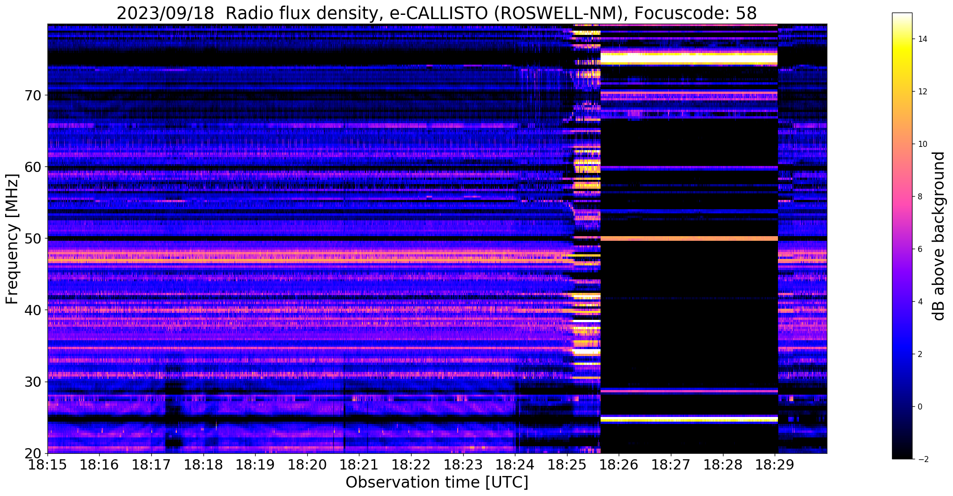Image resolution: width=953 pixels, height=496 pixels.
Task: Click the colorbar tick label 14
Action: (922, 39)
